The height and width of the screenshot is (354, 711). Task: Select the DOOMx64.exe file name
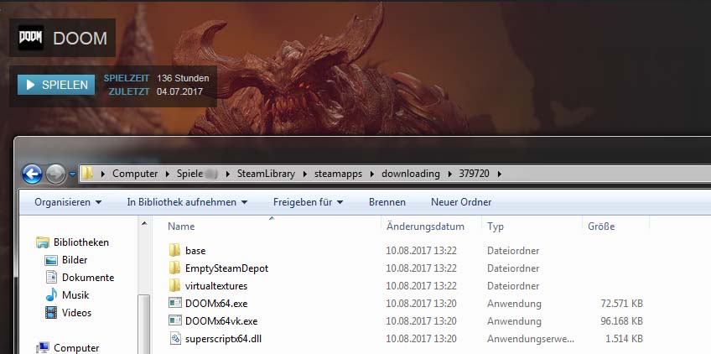click(216, 304)
